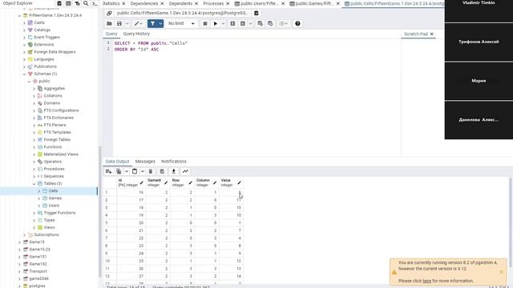This screenshot has width=513, height=288.
Task: Switch to the Processes tab
Action: coord(213,3)
